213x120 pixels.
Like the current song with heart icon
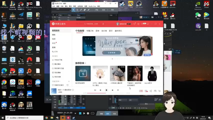point(73,90)
